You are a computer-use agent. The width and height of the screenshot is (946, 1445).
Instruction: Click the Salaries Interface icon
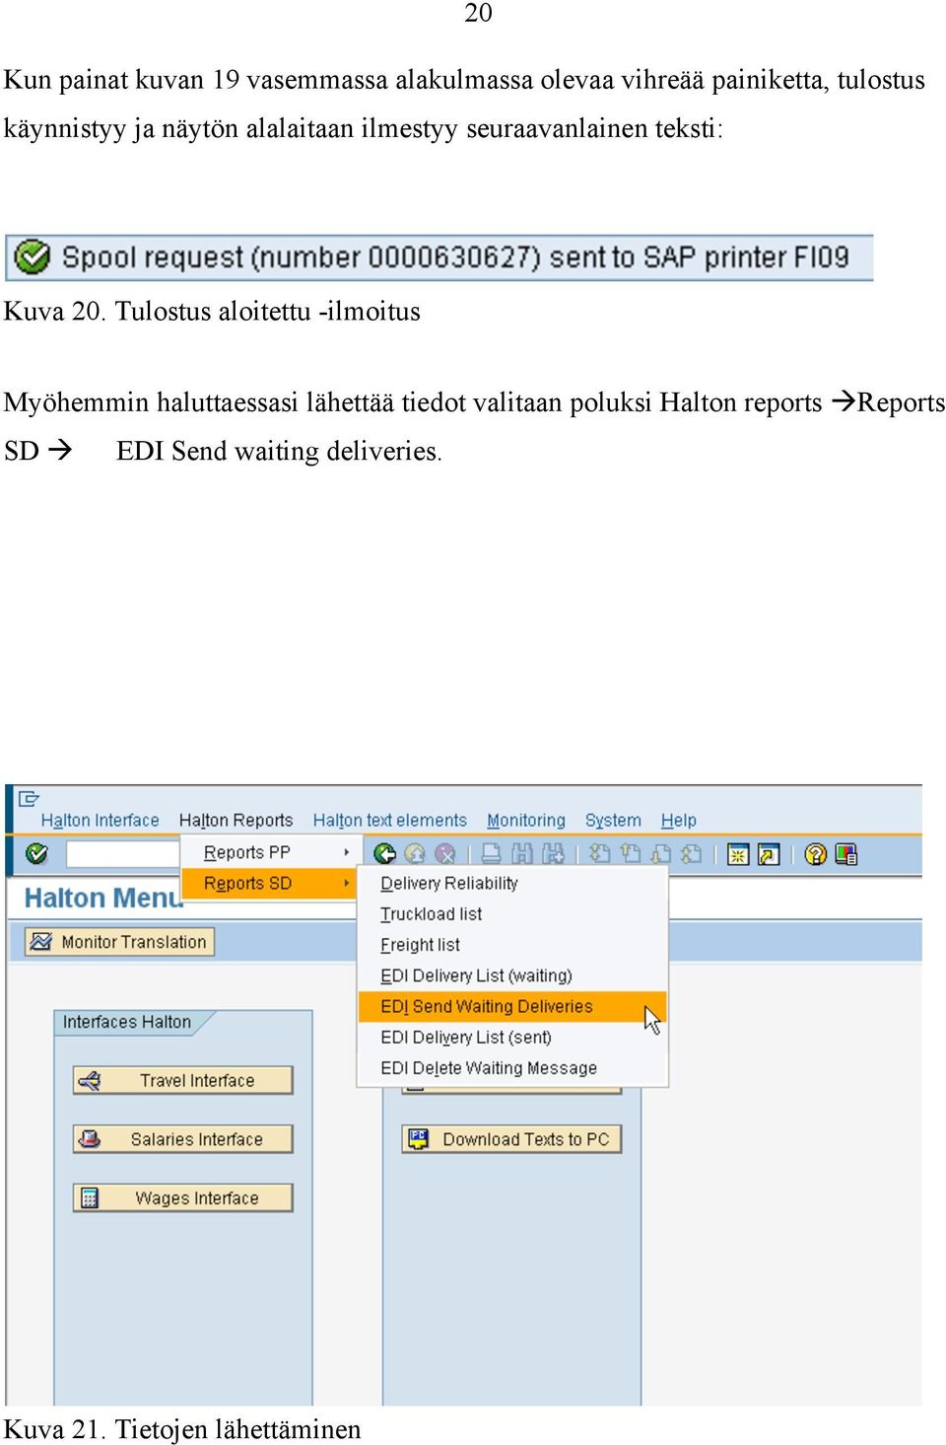coord(90,1139)
